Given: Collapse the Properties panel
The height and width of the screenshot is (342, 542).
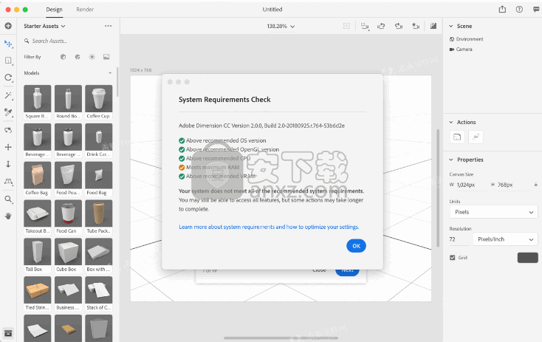Looking at the screenshot, I should [x=450, y=160].
